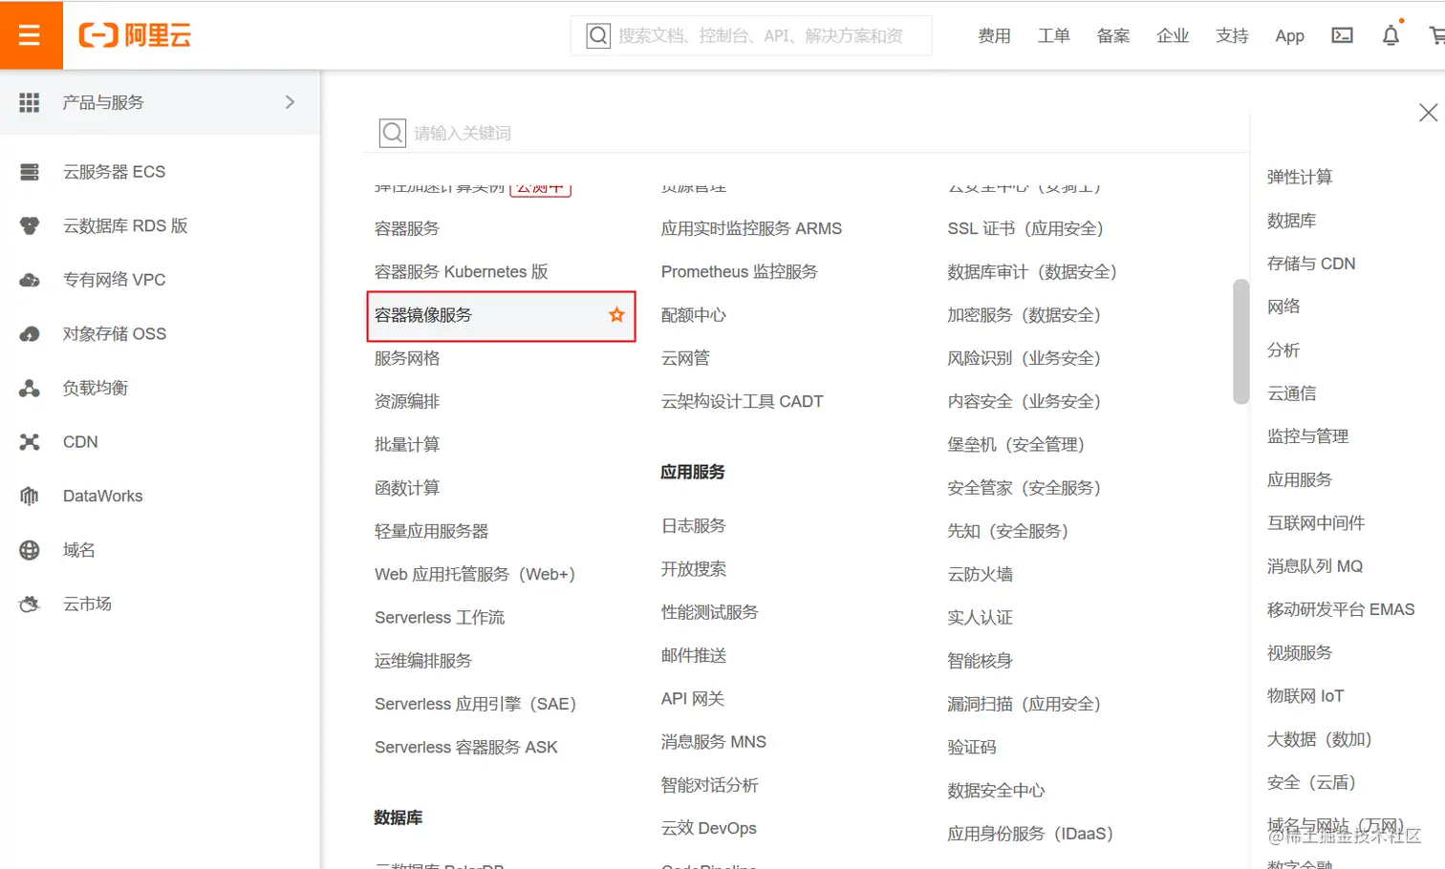Open SSL 证书 (应用安全) link
The height and width of the screenshot is (869, 1445).
pyautogui.click(x=1025, y=228)
